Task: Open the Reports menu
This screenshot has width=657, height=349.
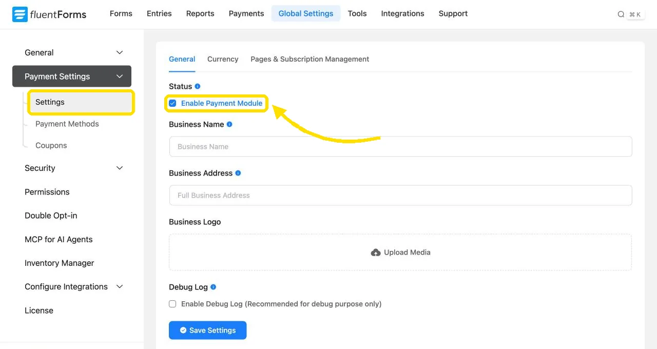Action: pyautogui.click(x=200, y=13)
